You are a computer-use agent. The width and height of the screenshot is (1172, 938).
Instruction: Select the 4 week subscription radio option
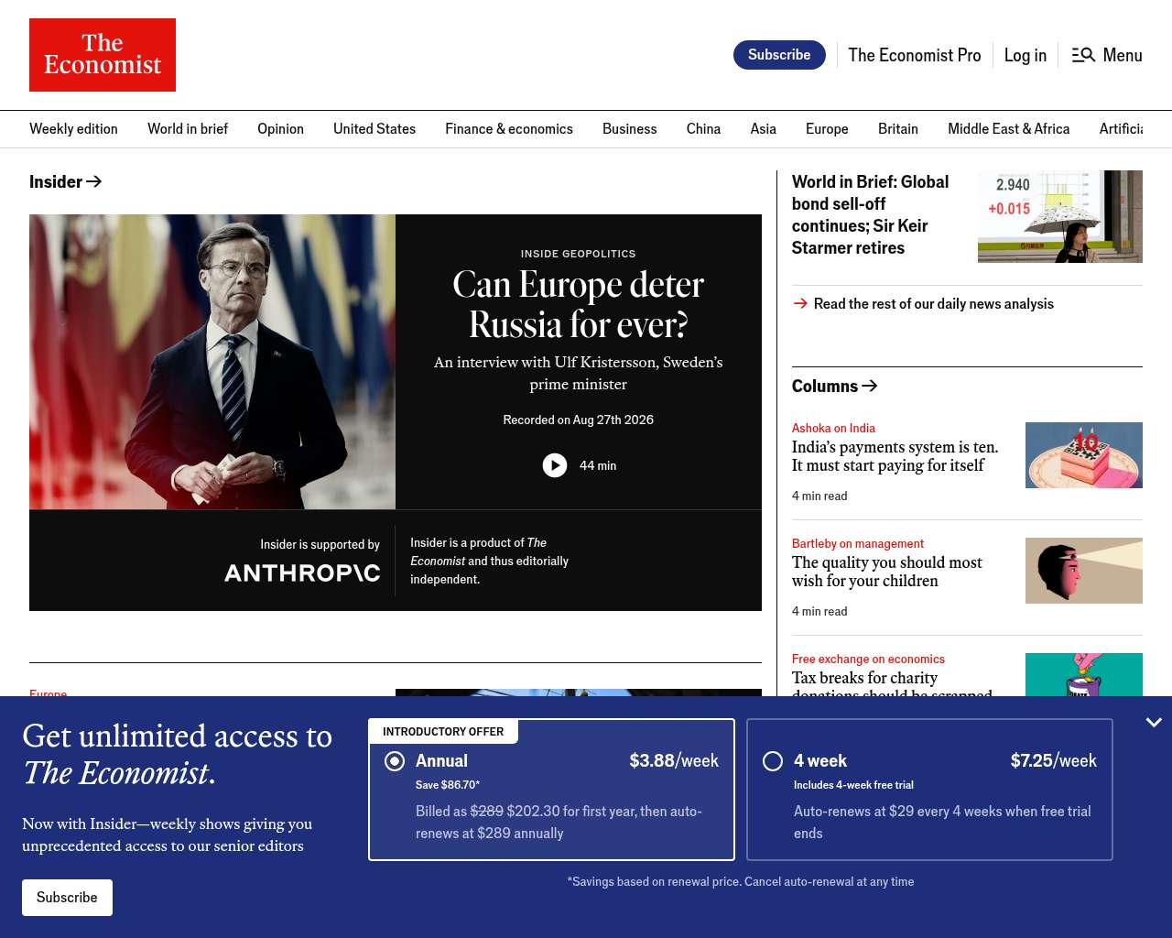(773, 761)
